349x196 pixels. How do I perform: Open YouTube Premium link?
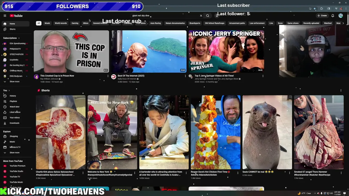click(16, 166)
